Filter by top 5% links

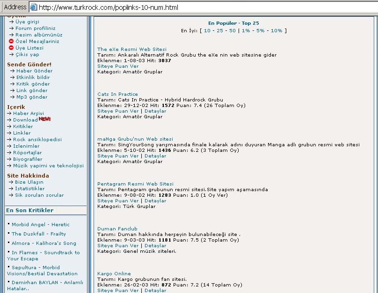tap(261, 30)
